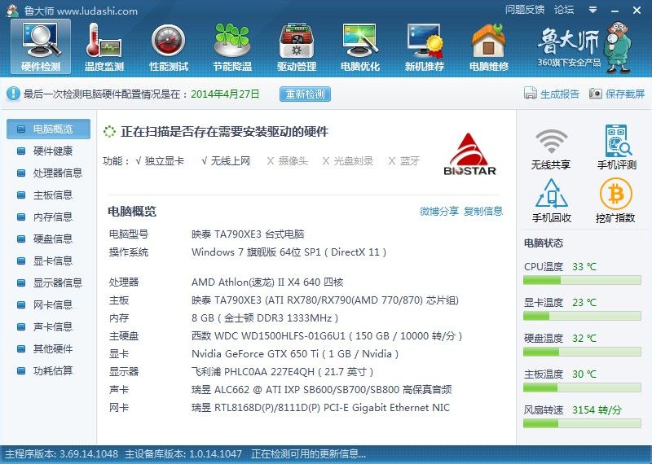Click disk value 西数 WDC WD1500HLFS

327,336
